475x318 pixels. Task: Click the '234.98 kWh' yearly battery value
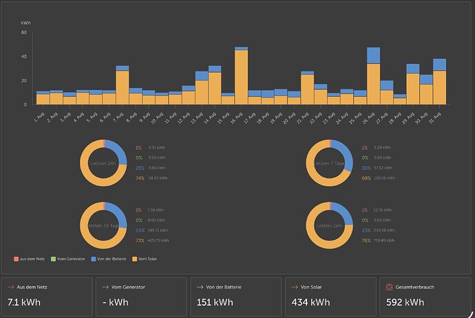pos(384,230)
